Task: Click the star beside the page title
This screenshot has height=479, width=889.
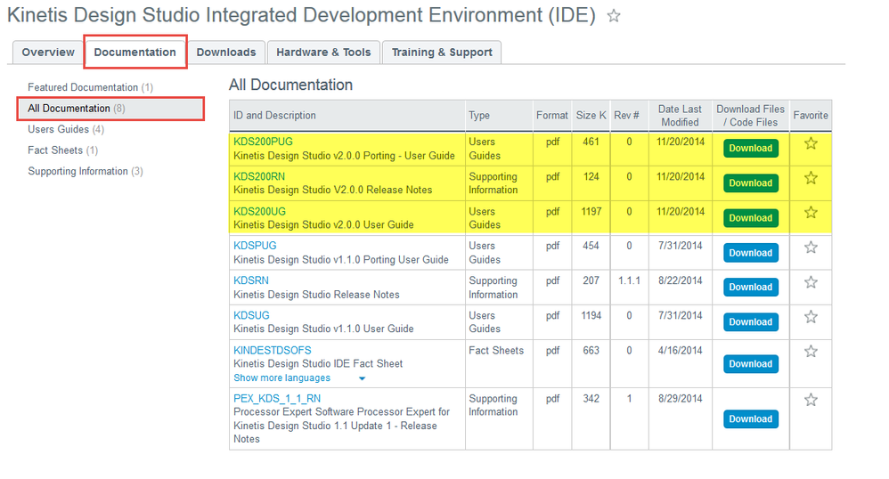Action: 614,16
